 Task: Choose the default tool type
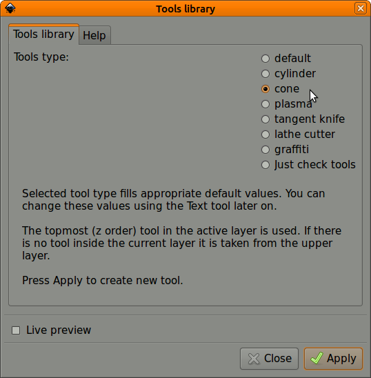click(265, 59)
